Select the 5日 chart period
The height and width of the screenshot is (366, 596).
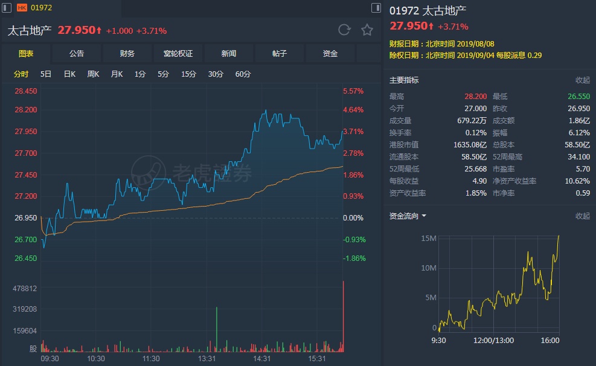pyautogui.click(x=46, y=74)
